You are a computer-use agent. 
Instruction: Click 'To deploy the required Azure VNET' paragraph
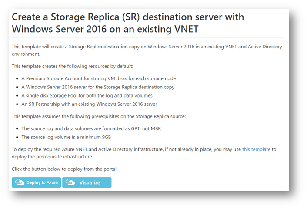pyautogui.click(x=144, y=153)
